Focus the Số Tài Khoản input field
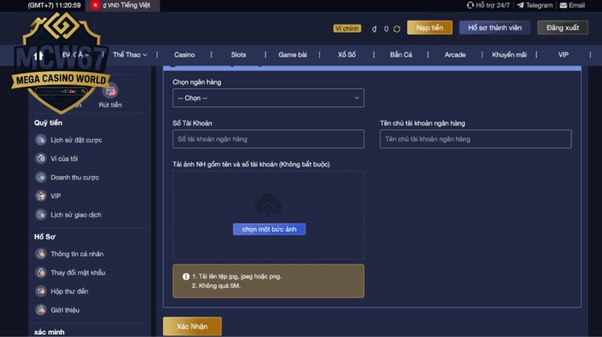 [x=268, y=139]
